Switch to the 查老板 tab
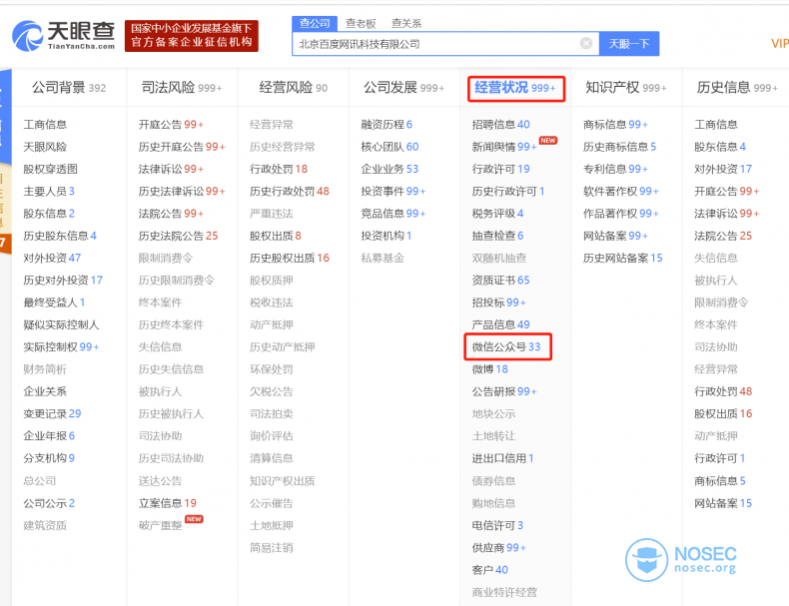 tap(361, 23)
